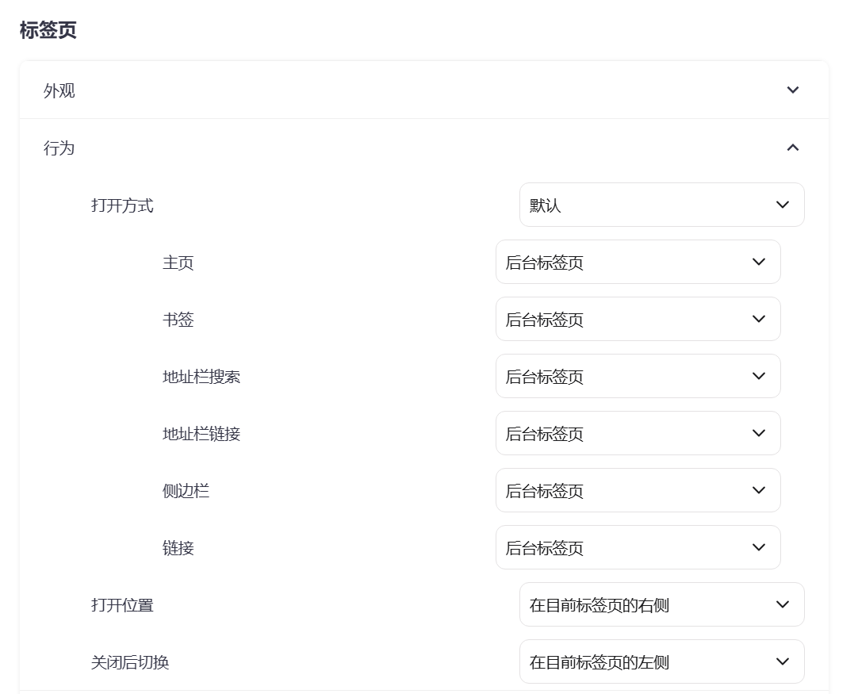The image size is (858, 694).
Task: Click the 主页 setting label
Action: click(178, 263)
